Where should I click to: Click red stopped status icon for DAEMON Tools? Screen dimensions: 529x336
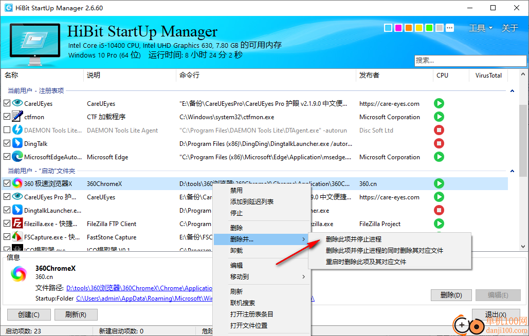click(x=439, y=130)
